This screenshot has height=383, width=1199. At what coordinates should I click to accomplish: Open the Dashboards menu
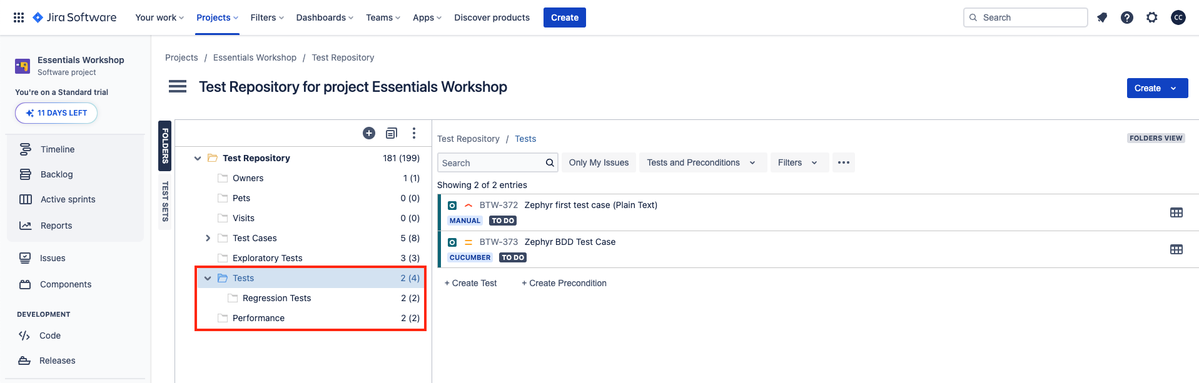[325, 17]
